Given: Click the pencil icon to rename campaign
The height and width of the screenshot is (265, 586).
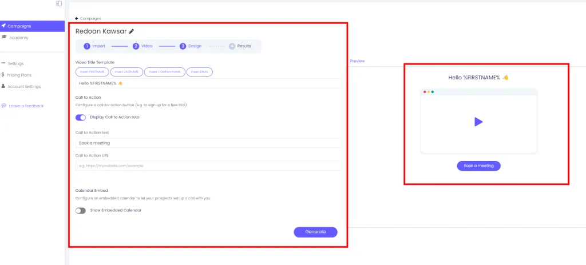Looking at the screenshot, I should coord(131,31).
